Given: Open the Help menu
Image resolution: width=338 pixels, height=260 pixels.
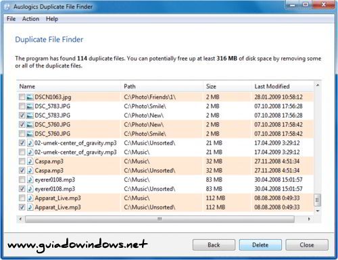Looking at the screenshot, I should [52, 19].
